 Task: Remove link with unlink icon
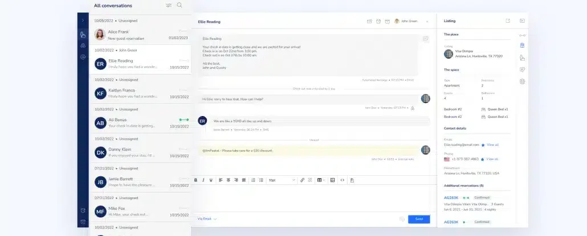pos(310,180)
